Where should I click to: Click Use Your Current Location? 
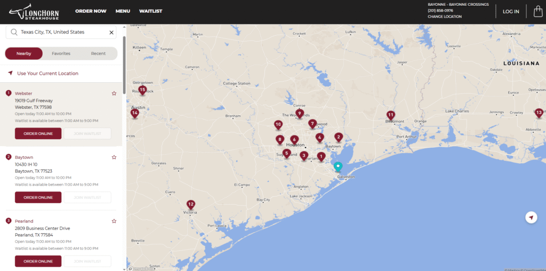point(47,74)
